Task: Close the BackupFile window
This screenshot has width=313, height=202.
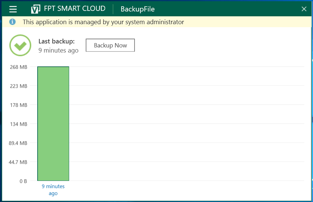Action: pyautogui.click(x=304, y=9)
